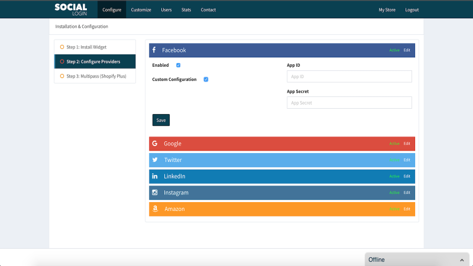Image resolution: width=473 pixels, height=266 pixels.
Task: Click the Twitter bird icon
Action: click(155, 160)
